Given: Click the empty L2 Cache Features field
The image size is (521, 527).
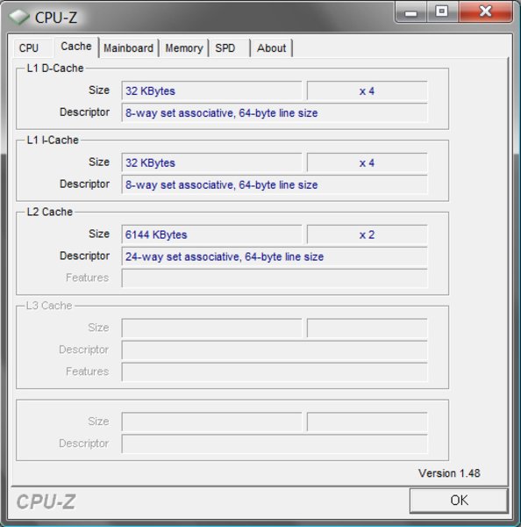Looking at the screenshot, I should 275,278.
